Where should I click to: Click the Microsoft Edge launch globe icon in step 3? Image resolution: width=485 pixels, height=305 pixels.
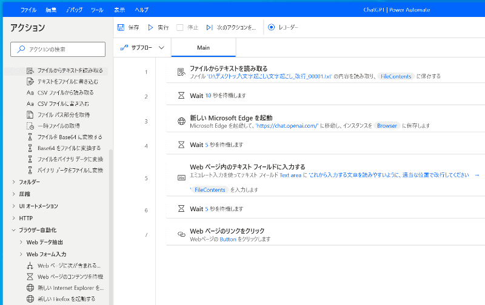(181, 121)
